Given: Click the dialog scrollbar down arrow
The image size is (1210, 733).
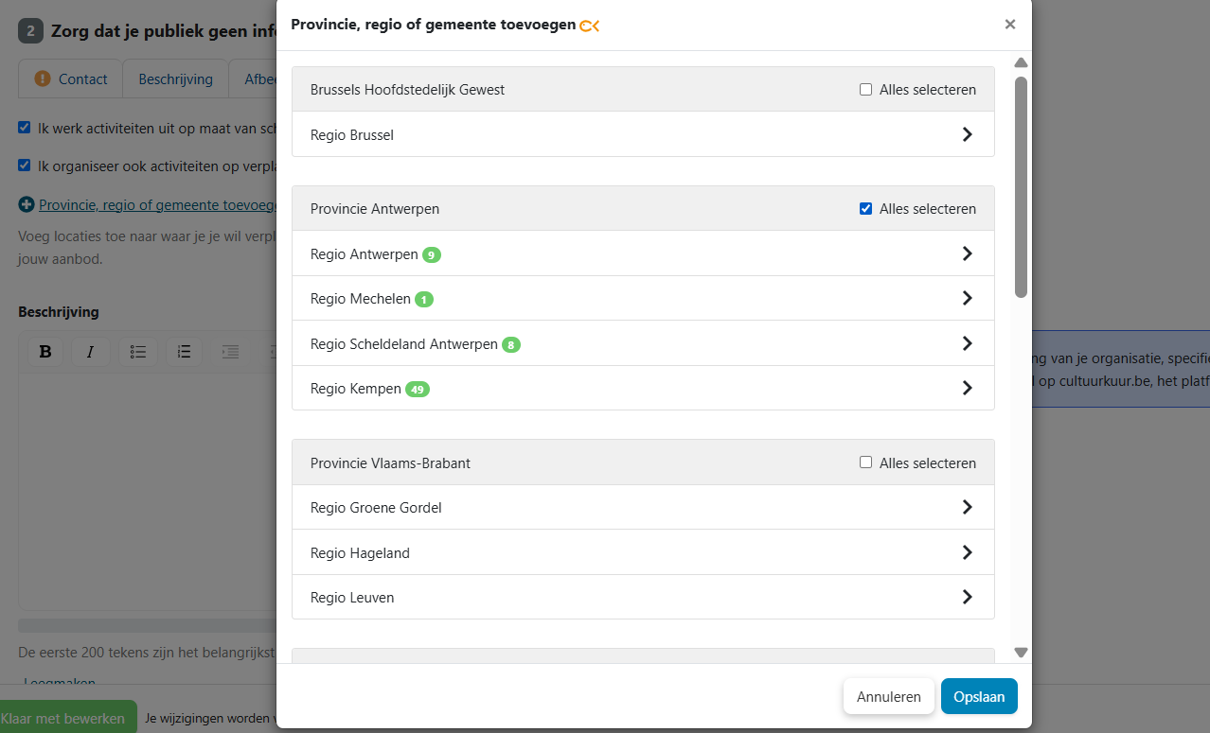Looking at the screenshot, I should 1021,653.
